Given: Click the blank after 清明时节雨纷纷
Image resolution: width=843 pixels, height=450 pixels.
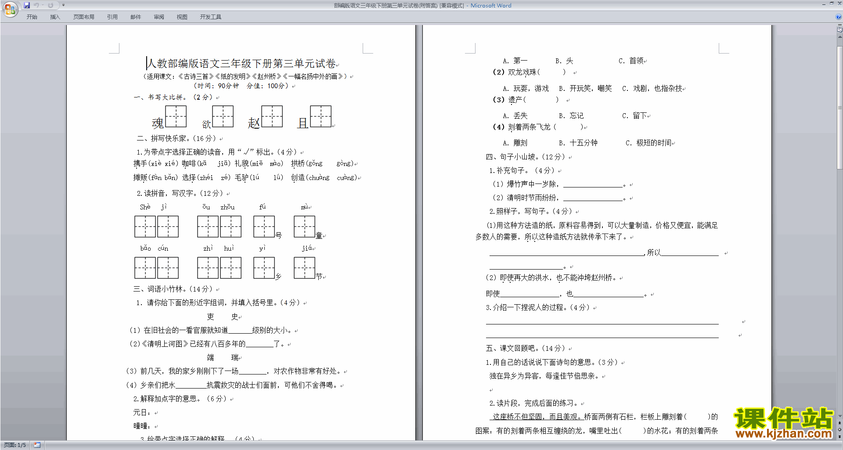Looking at the screenshot, I should [x=593, y=198].
